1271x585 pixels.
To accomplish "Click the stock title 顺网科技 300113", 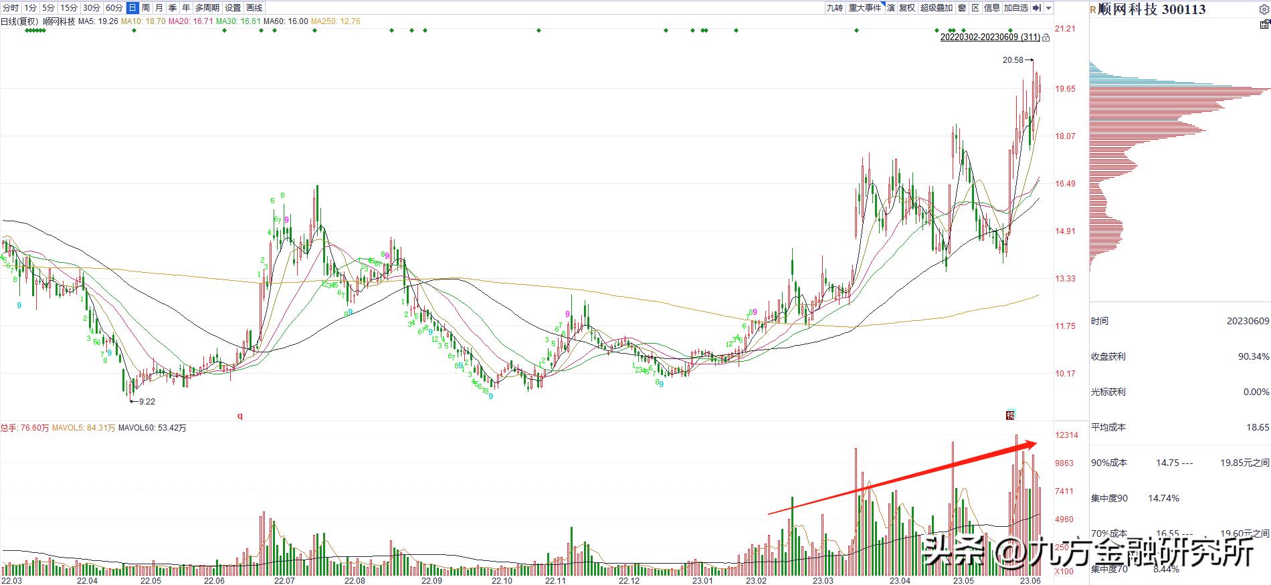I will 1151,9.
